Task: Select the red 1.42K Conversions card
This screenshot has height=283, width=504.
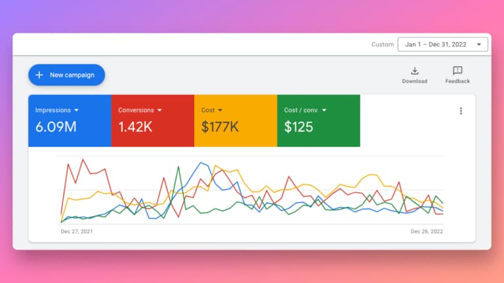Action: point(153,121)
